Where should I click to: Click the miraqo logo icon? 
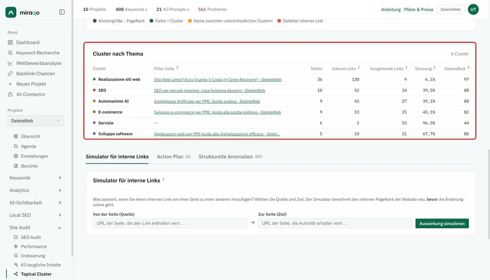click(x=11, y=12)
